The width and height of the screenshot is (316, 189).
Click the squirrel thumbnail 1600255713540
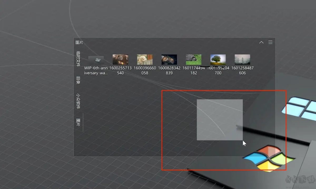[x=120, y=60]
